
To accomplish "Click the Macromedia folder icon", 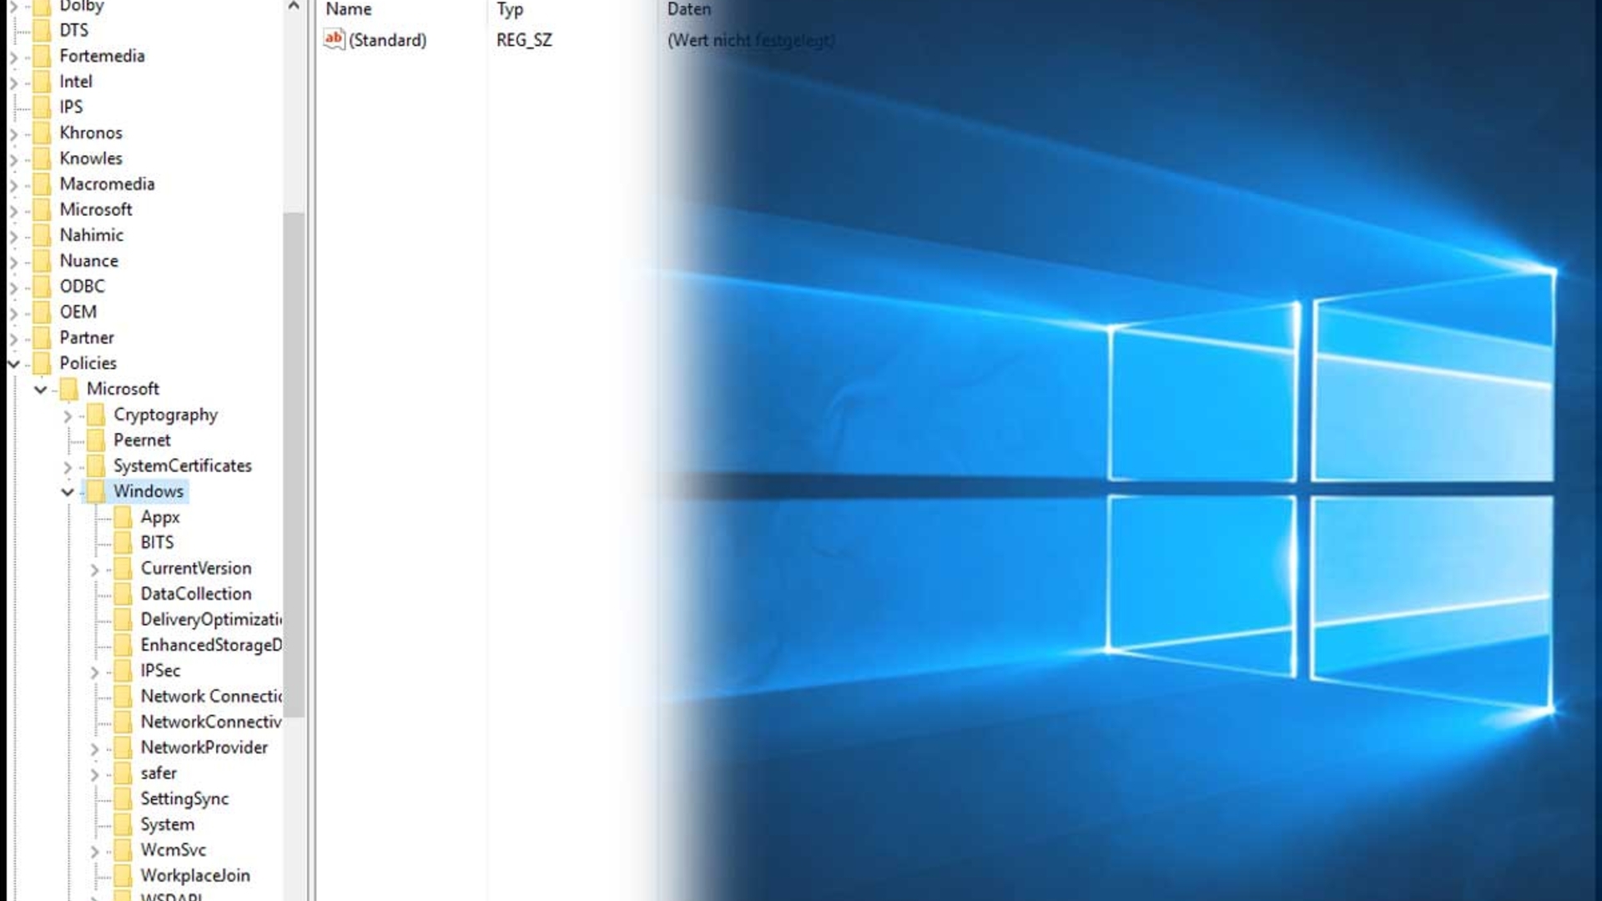I will click(42, 184).
